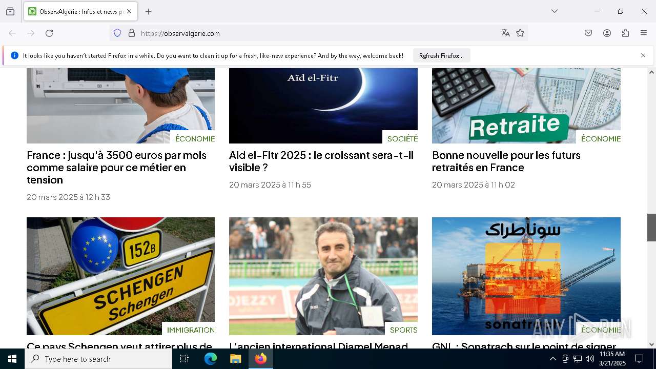The height and width of the screenshot is (369, 656).
Task: Open Aïd el-Fitr crescent moon image
Action: click(323, 106)
